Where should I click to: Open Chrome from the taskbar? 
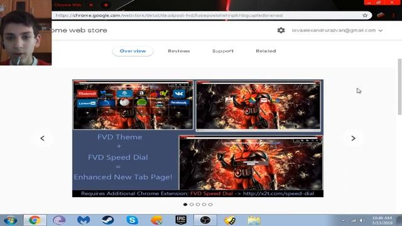click(x=35, y=220)
